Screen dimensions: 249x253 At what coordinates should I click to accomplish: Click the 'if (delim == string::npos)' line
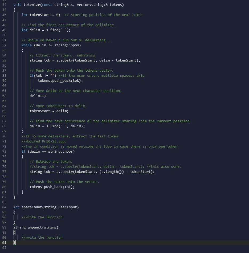(x=48, y=152)
